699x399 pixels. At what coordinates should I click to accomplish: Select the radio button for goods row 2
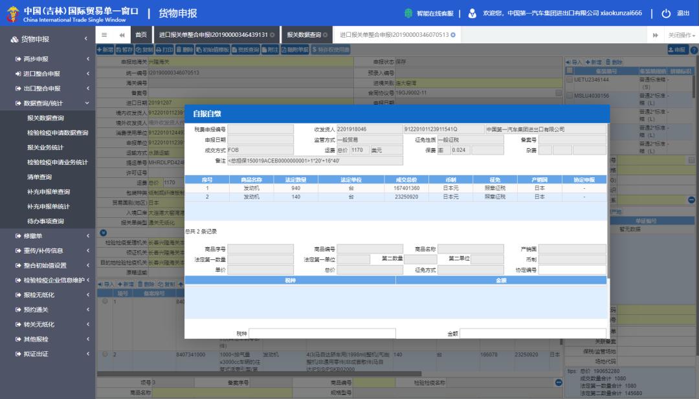(x=105, y=354)
